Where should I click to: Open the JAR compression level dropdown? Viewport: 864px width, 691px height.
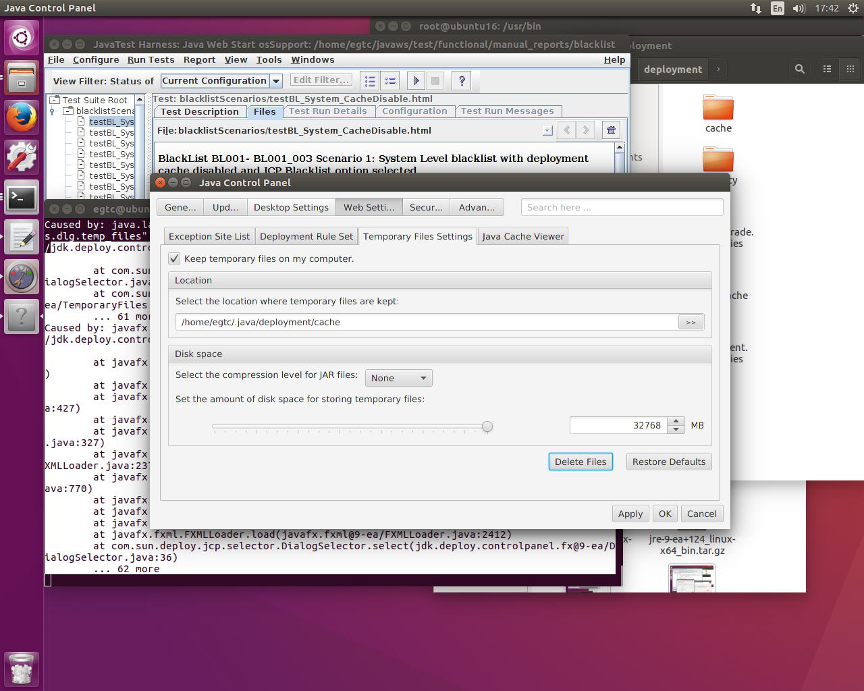pyautogui.click(x=398, y=378)
